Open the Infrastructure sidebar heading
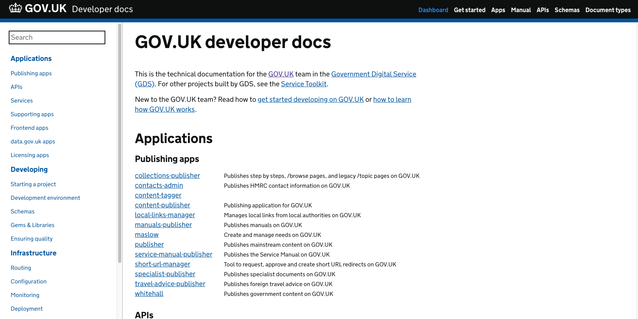638x319 pixels. 33,253
